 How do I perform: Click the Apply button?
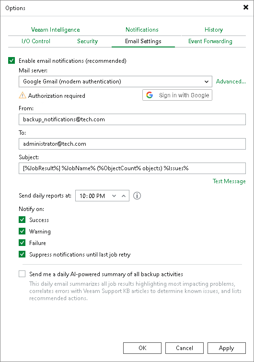(x=227, y=348)
